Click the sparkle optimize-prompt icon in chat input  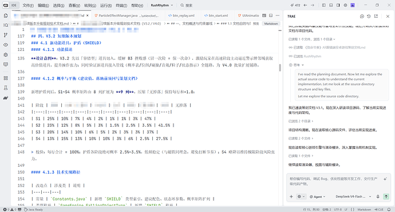(385, 179)
